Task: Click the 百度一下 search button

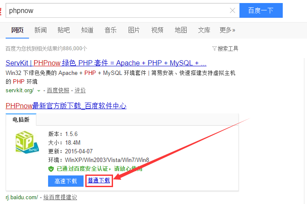Action: tap(261, 10)
